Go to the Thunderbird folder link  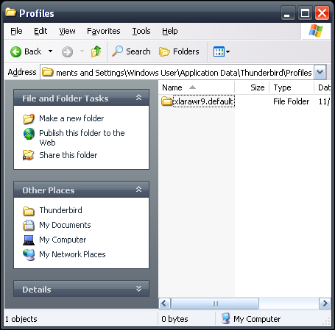click(60, 210)
